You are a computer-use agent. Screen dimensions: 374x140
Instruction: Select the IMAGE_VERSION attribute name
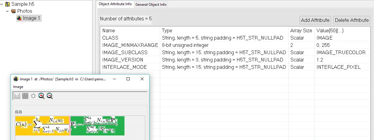click(123, 60)
